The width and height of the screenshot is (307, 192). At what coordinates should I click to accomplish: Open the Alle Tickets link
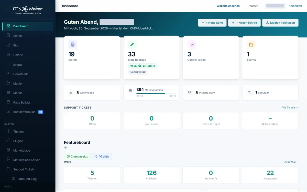pos(290,107)
